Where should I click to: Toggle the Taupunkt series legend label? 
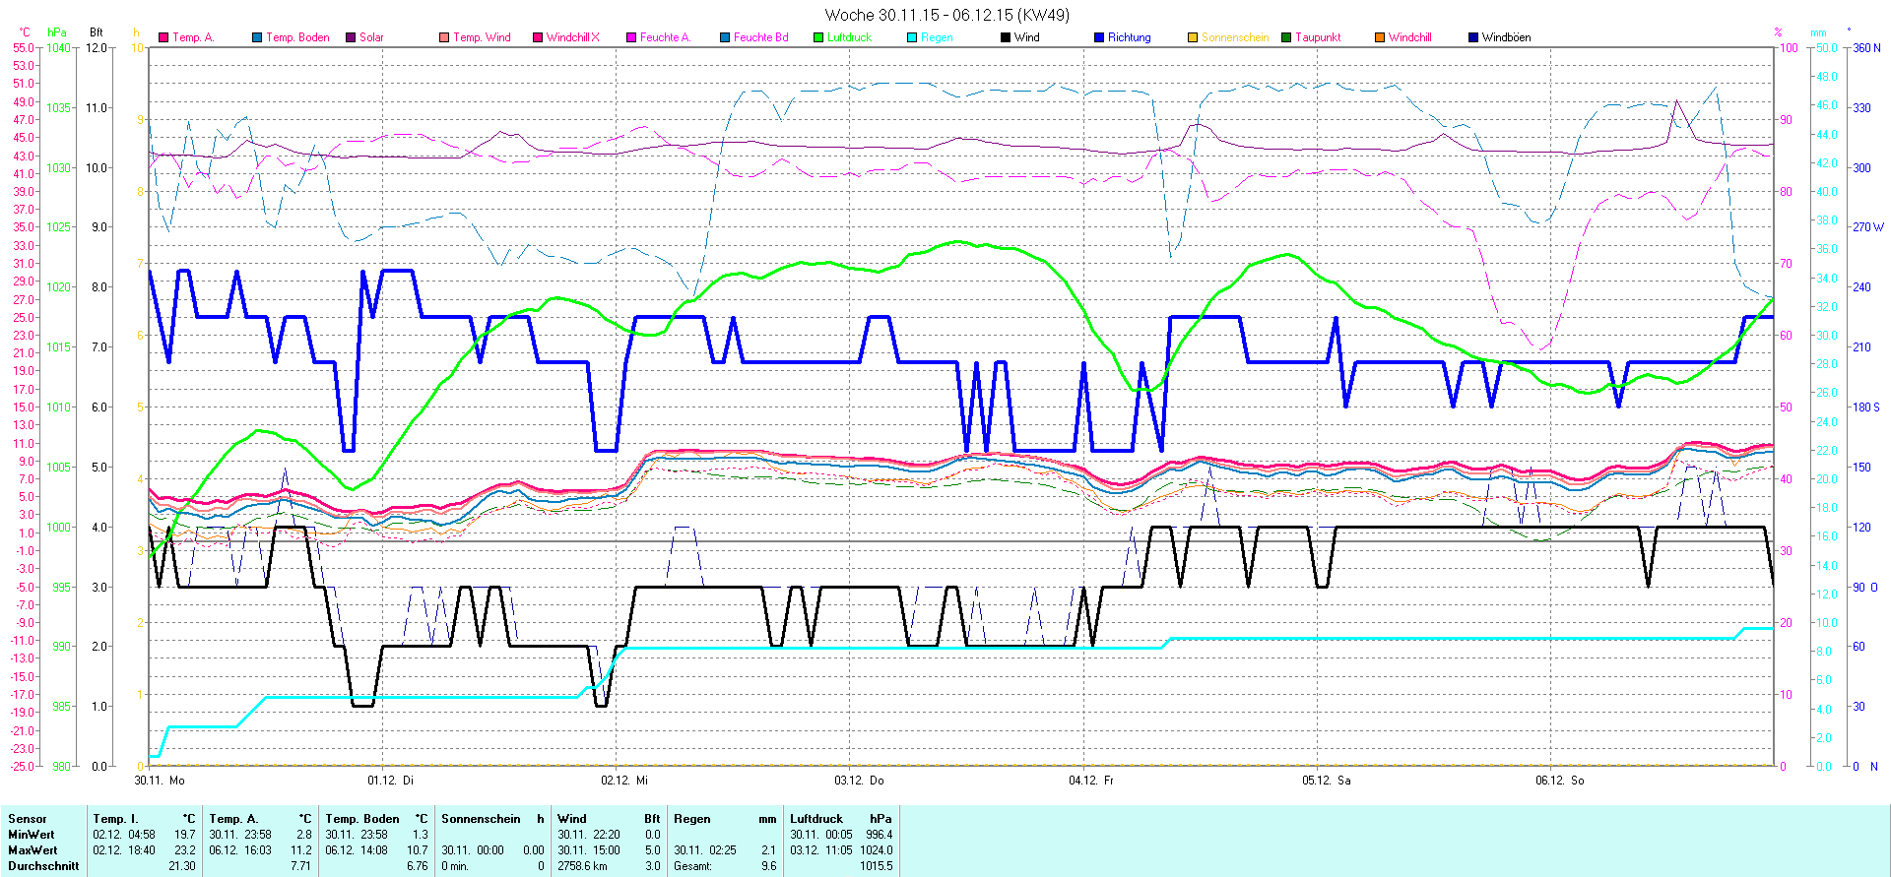point(1317,37)
